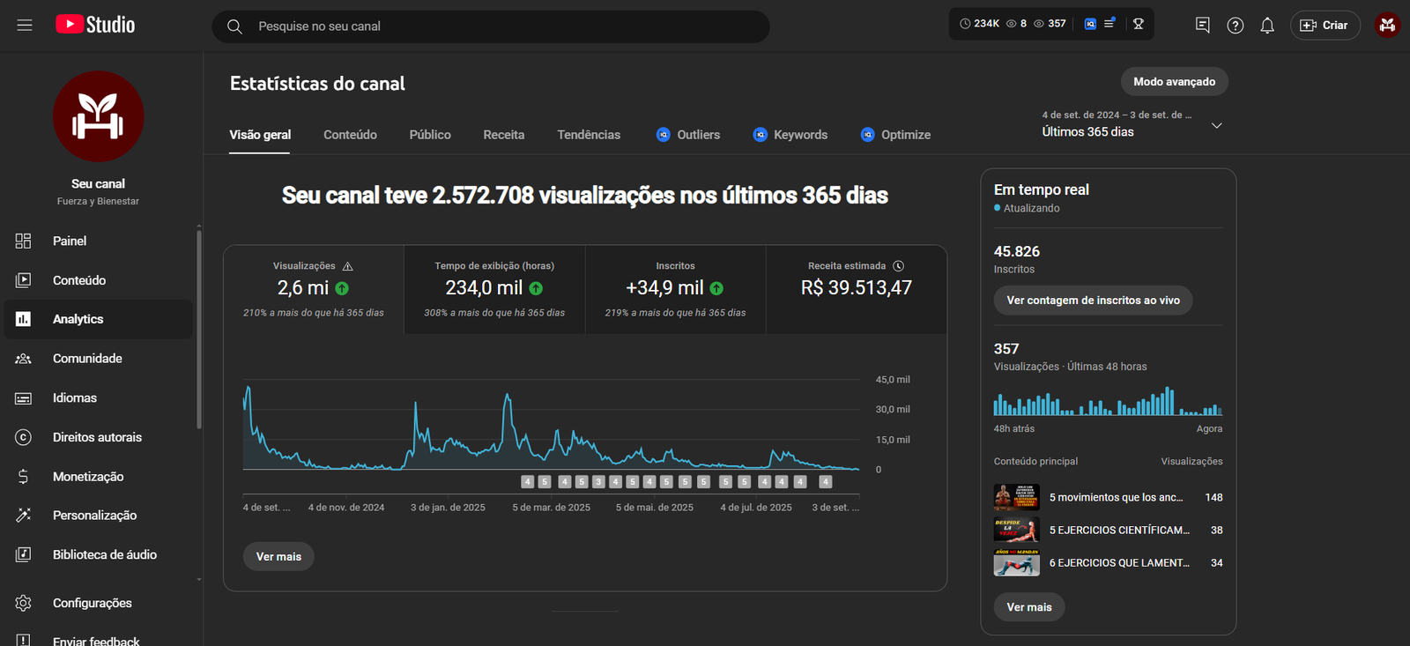
Task: Select the Receita estimada metric card
Action: 856,289
